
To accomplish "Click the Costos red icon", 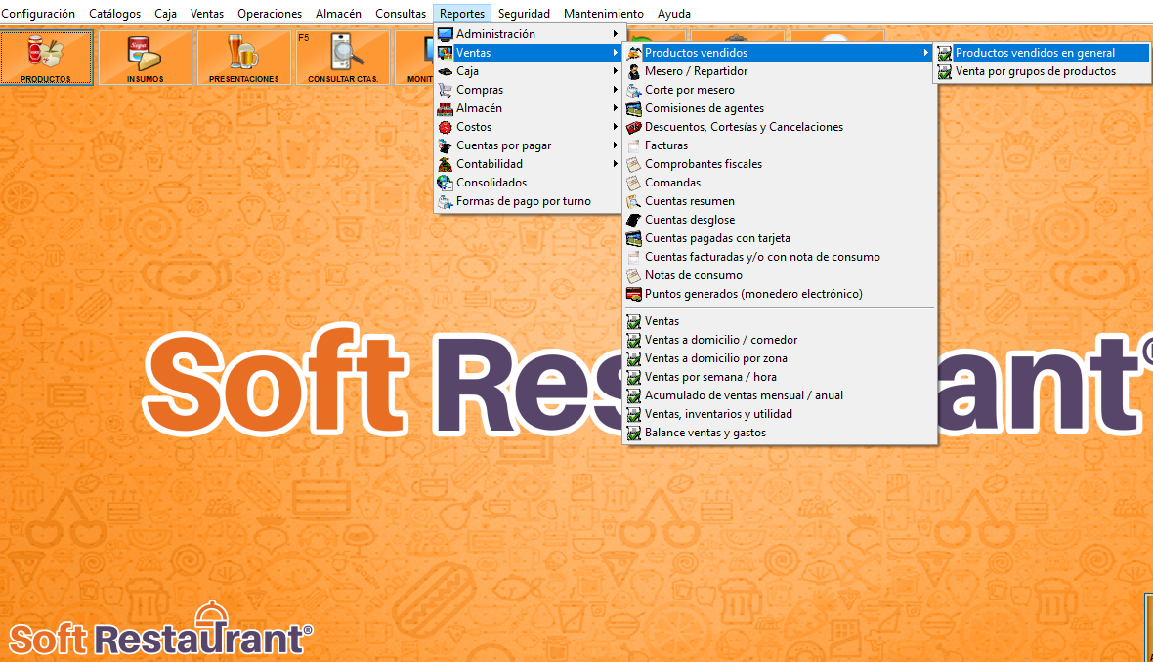I will [445, 127].
